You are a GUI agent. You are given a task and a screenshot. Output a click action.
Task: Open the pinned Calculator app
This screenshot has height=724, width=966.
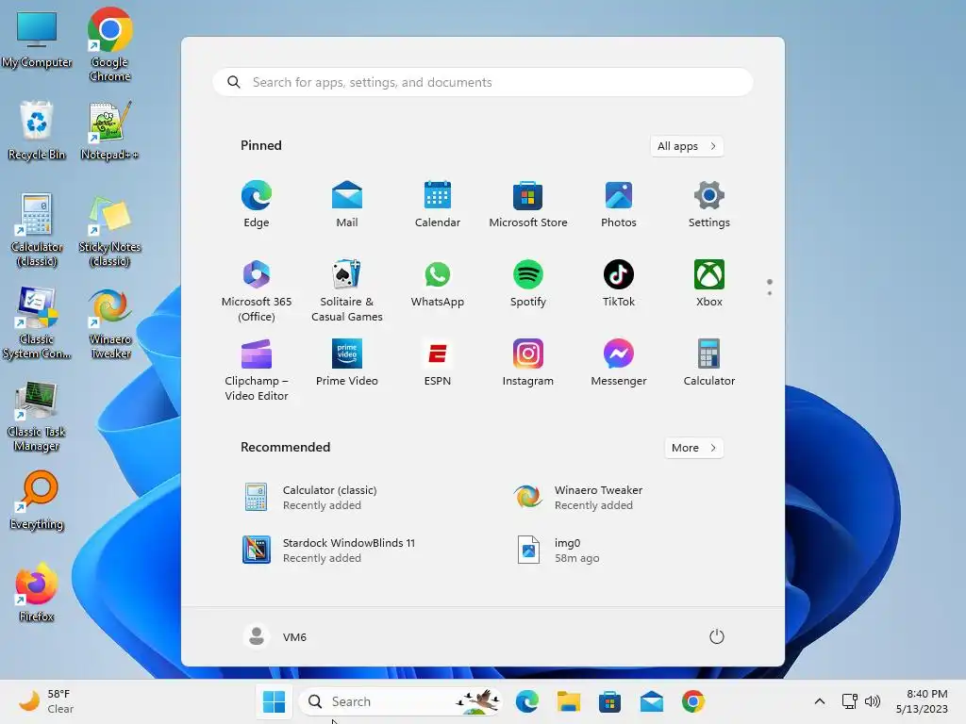click(709, 363)
